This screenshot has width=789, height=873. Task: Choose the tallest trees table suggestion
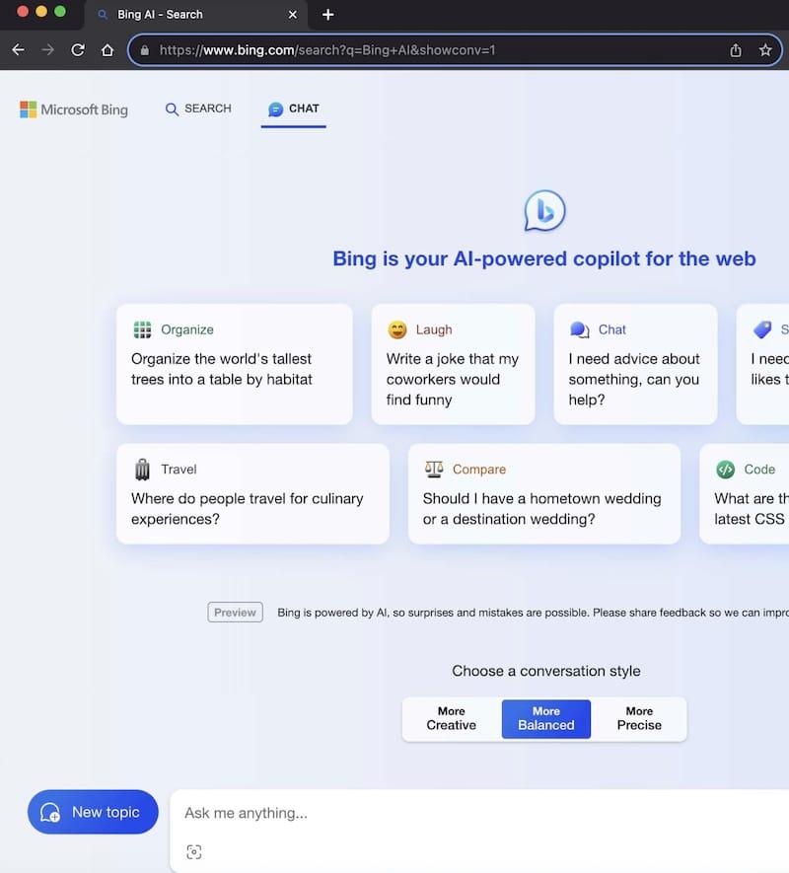click(x=235, y=364)
